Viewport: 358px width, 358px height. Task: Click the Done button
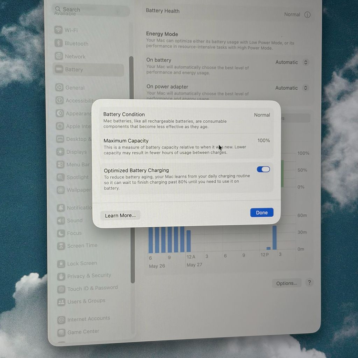tap(262, 212)
